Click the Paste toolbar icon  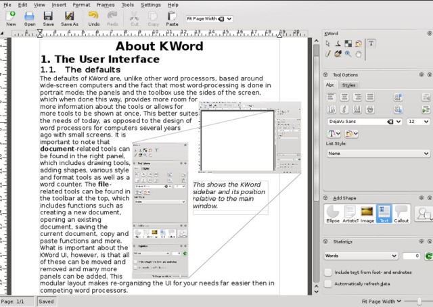(172, 18)
